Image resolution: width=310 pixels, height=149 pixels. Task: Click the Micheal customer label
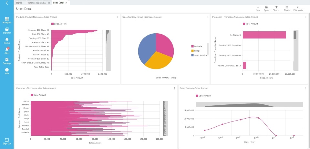(25, 125)
